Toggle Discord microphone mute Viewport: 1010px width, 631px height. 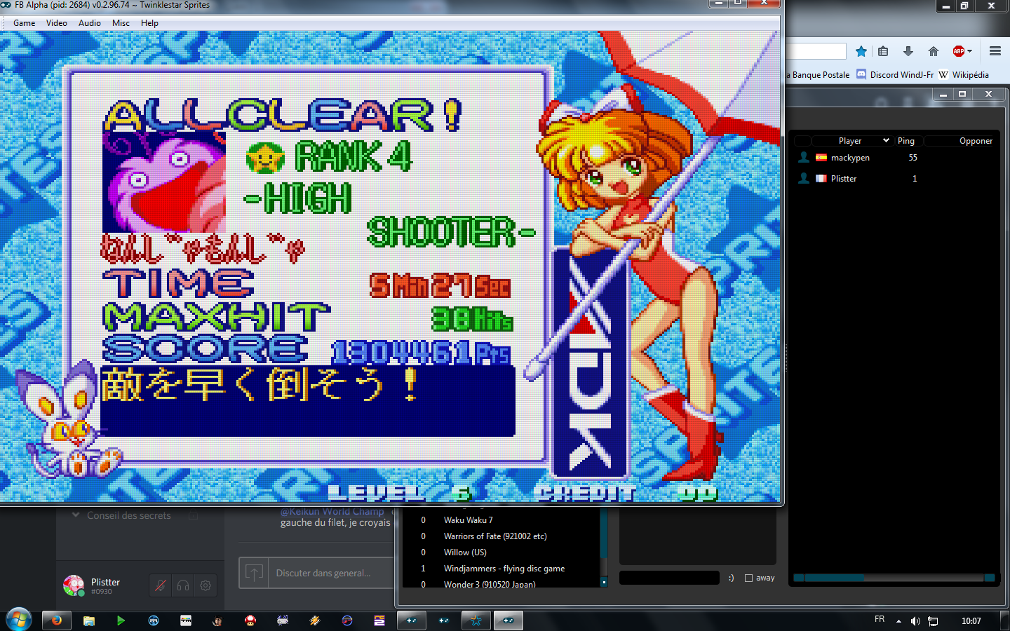[x=161, y=585]
